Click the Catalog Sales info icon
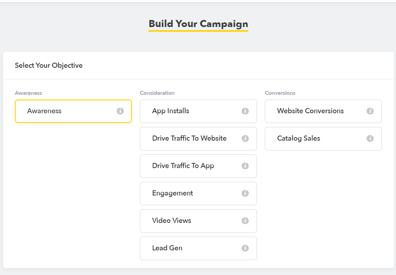 [370, 138]
